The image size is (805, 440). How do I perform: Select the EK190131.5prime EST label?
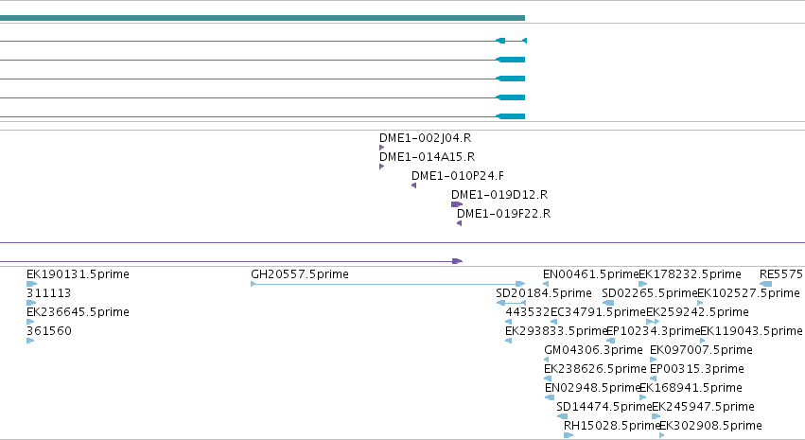[x=78, y=274]
